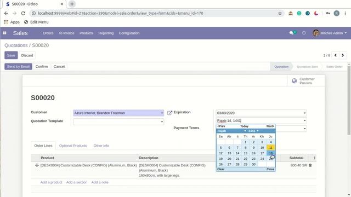
Task: Bookmark this page with the star
Action: 280,13
